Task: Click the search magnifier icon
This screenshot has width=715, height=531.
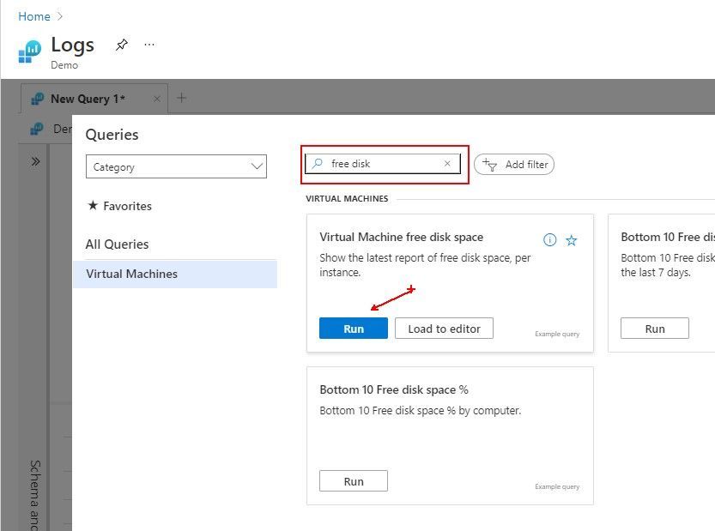Action: pos(317,163)
